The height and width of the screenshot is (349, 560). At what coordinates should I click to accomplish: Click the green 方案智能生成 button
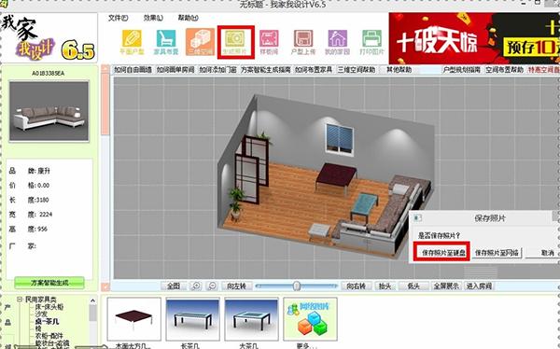tap(49, 283)
